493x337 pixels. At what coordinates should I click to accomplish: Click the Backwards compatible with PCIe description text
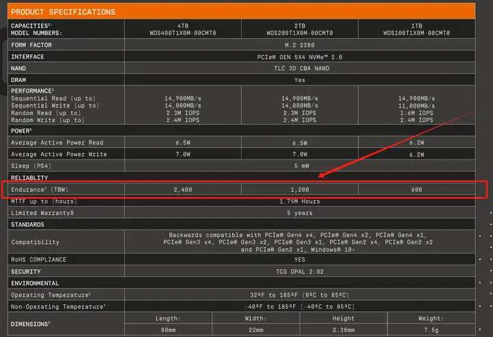tap(298, 242)
